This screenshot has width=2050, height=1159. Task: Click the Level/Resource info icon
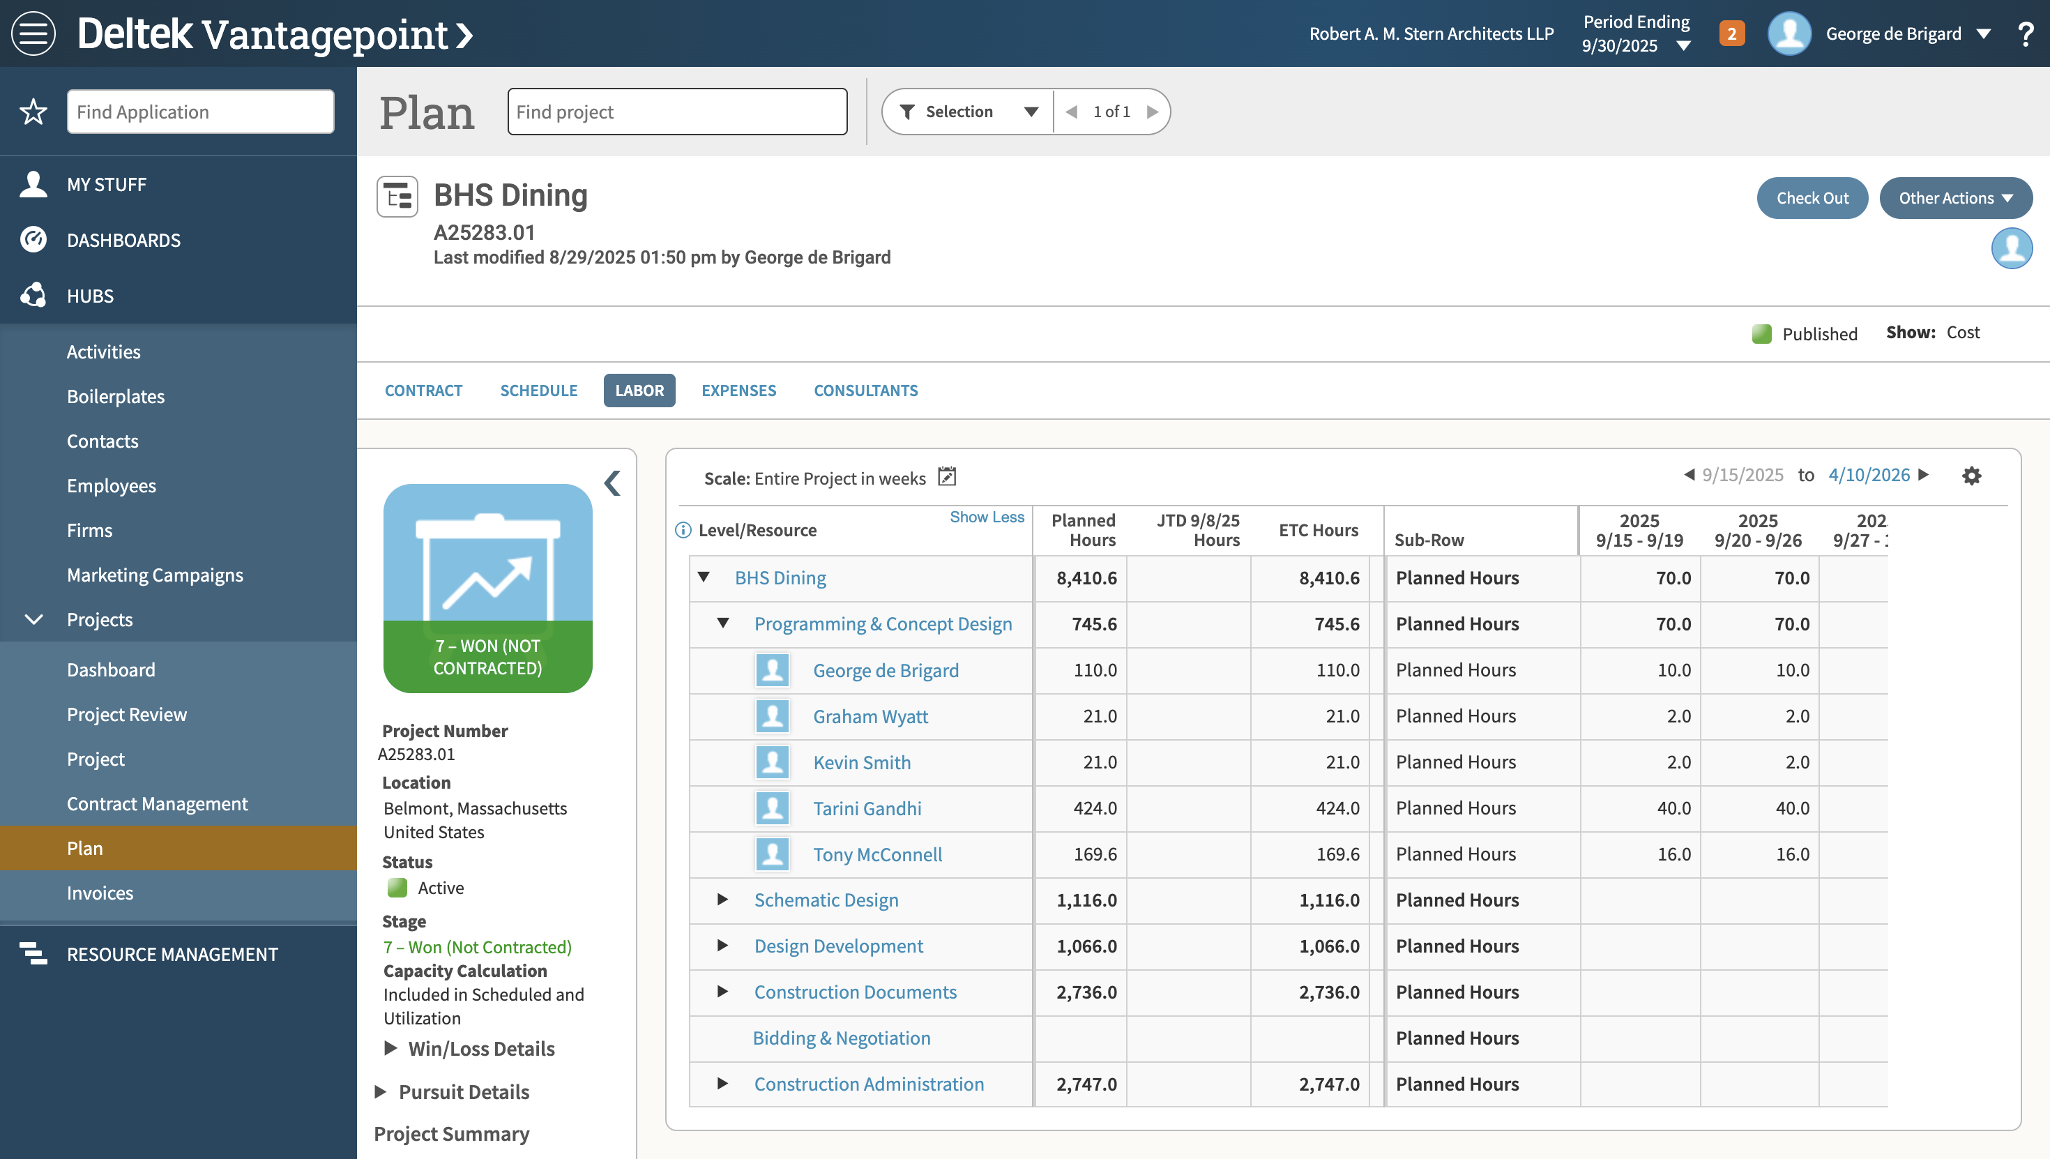[683, 530]
